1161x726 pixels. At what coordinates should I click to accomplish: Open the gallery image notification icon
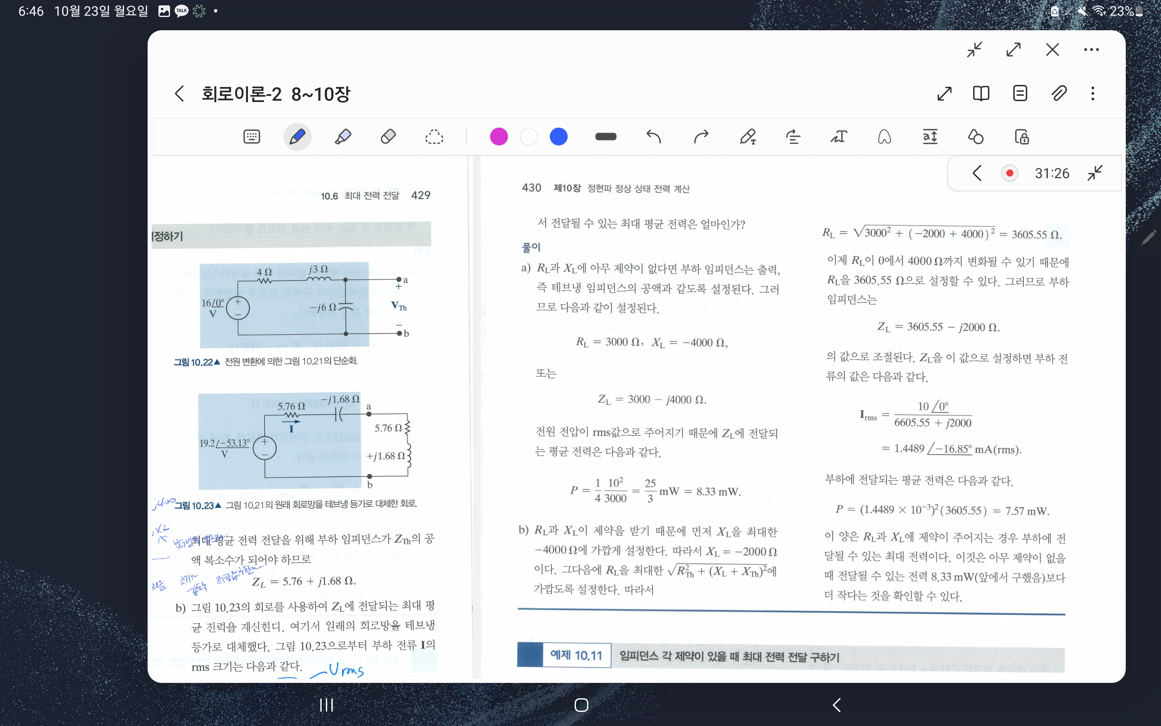pos(164,10)
